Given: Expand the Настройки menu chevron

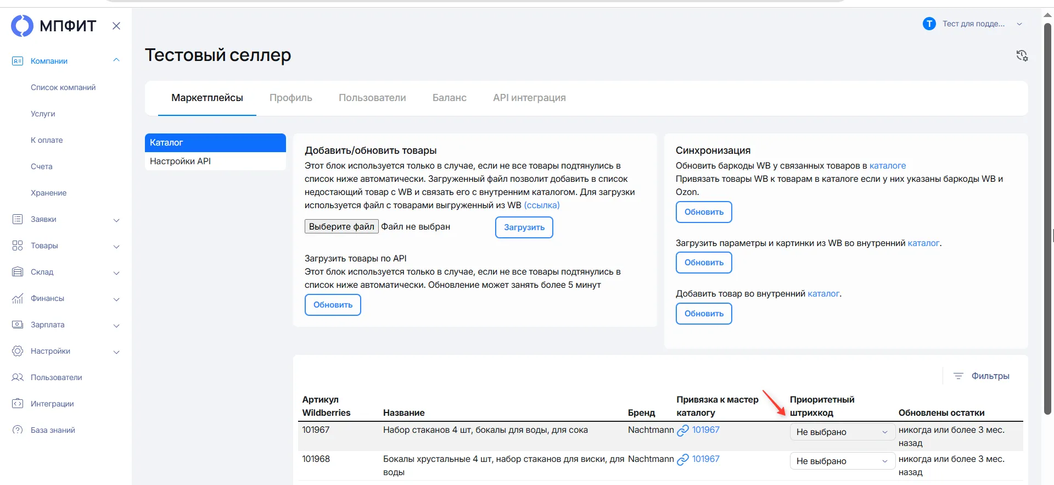Looking at the screenshot, I should pos(116,352).
